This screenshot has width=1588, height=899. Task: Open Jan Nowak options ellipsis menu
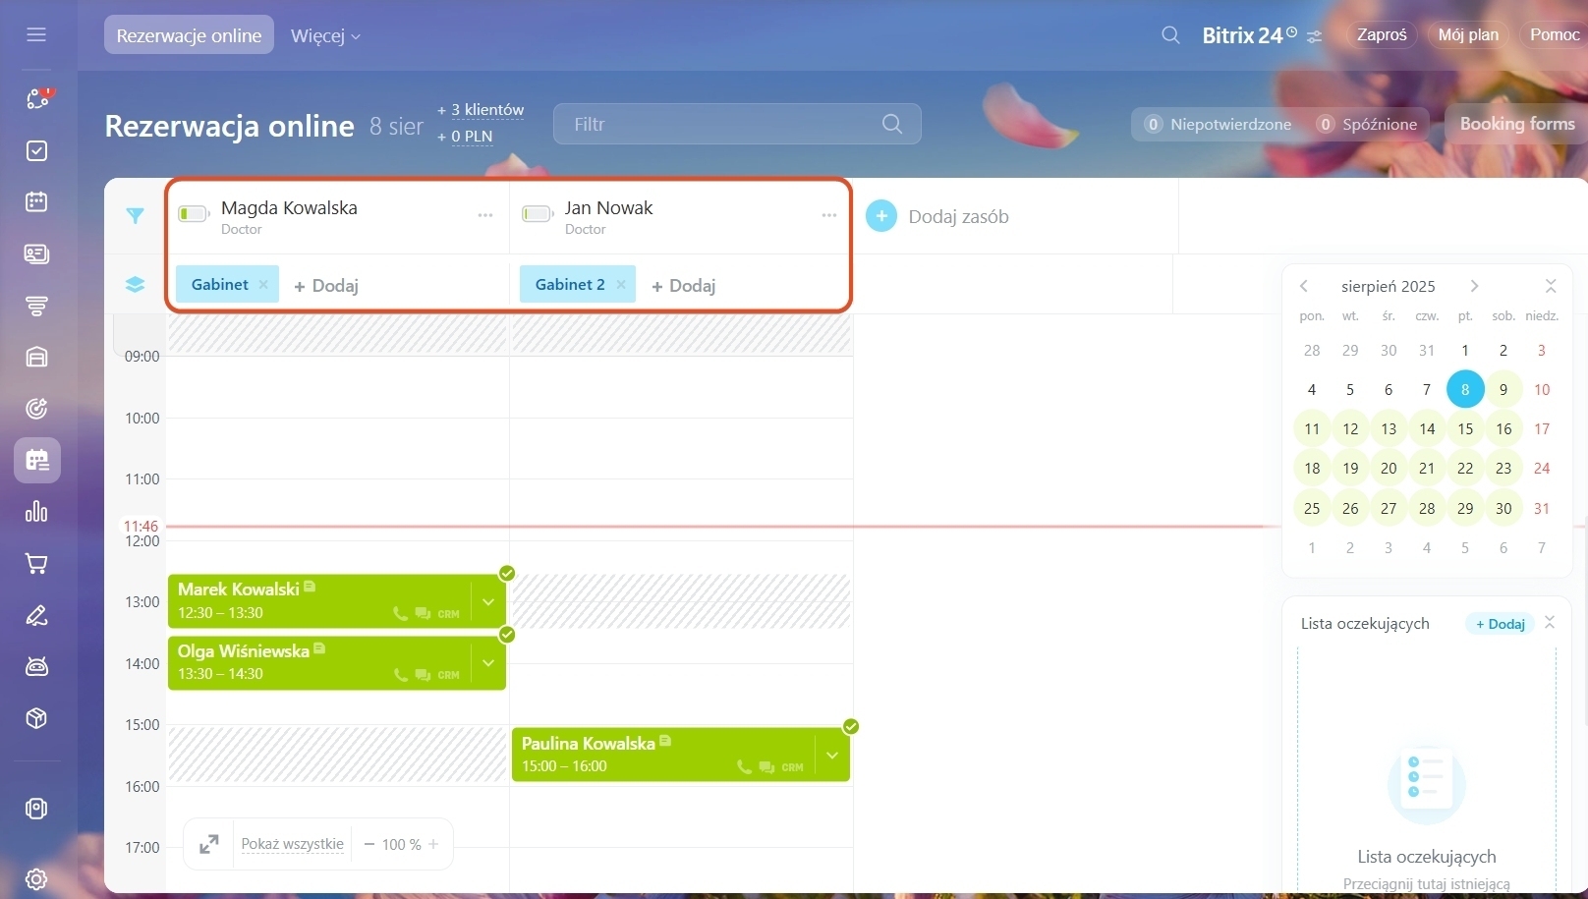[829, 215]
